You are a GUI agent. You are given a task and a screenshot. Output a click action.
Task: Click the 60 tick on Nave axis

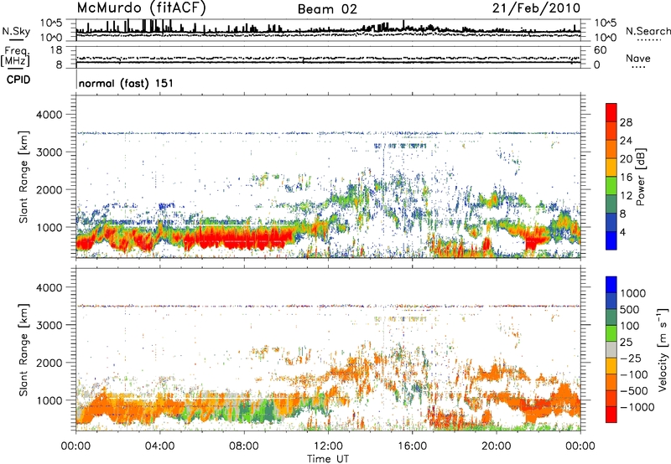click(x=600, y=50)
